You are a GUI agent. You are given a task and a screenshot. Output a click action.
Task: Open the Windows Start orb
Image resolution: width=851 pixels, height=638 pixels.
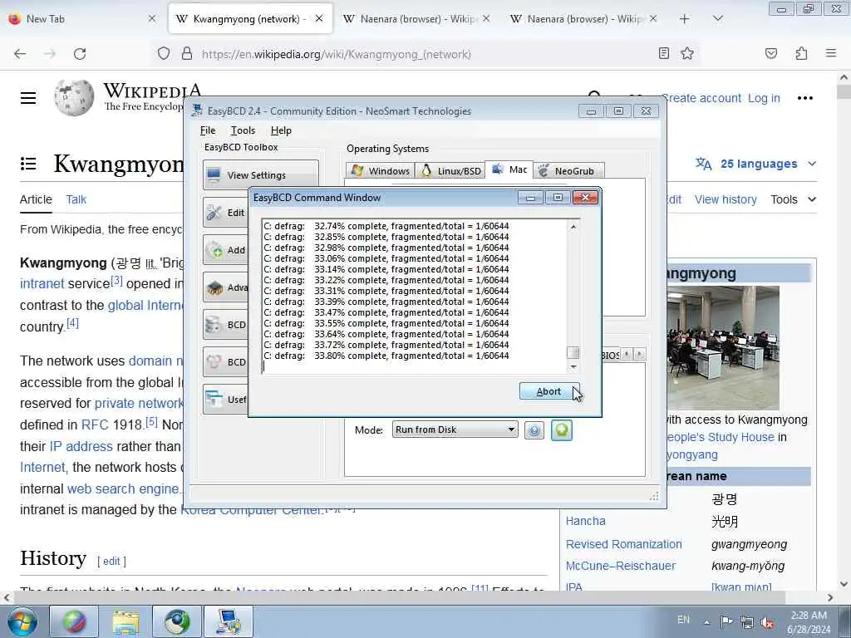[22, 621]
